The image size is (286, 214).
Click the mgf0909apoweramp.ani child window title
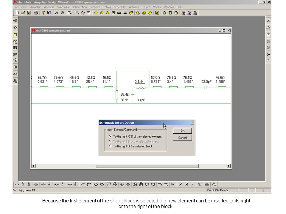pos(53,30)
